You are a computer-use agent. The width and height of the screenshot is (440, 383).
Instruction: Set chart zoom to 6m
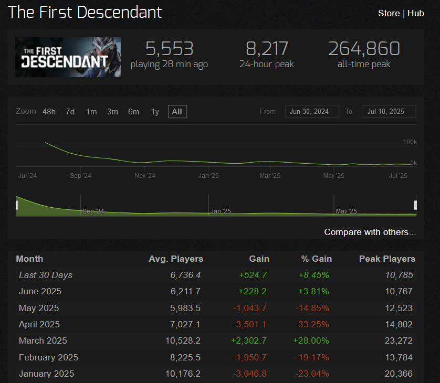pyautogui.click(x=133, y=112)
